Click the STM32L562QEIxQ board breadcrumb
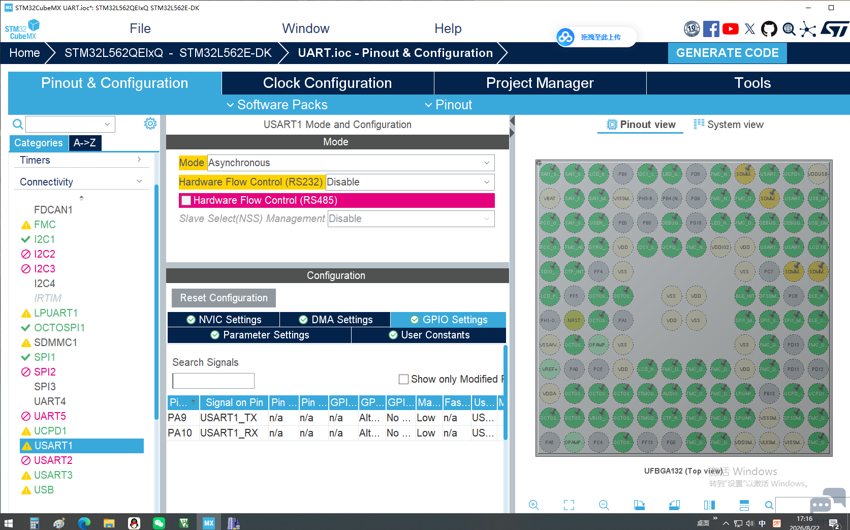 click(168, 53)
